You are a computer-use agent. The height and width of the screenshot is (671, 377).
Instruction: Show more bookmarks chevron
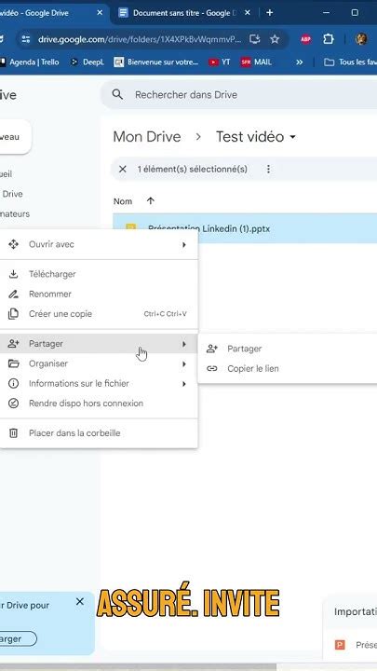299,62
